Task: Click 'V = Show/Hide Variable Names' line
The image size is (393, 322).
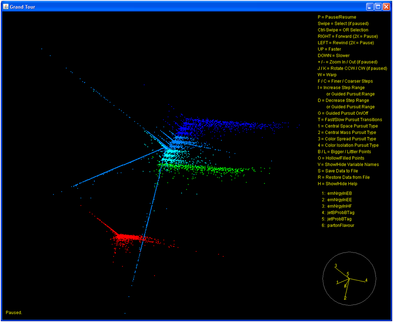Action: click(348, 164)
